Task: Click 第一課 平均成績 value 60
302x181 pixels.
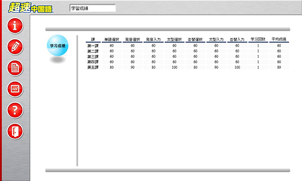Action: [x=279, y=46]
